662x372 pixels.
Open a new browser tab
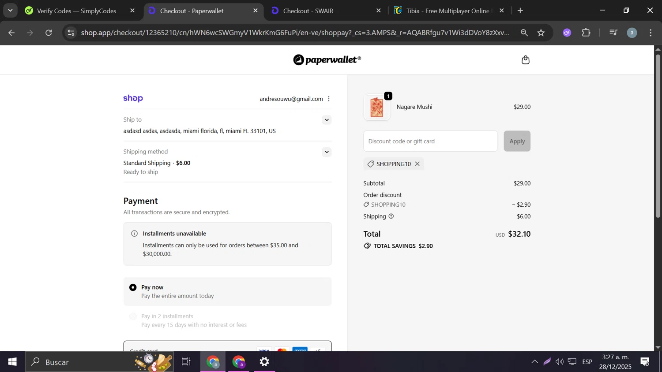coord(520,11)
